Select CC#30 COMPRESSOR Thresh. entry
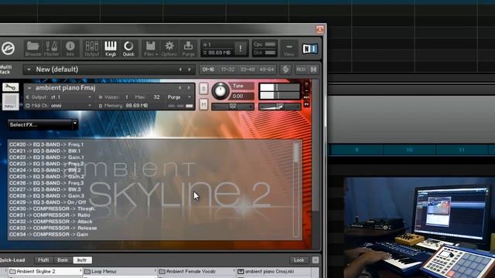This screenshot has height=278, width=495. click(52, 208)
